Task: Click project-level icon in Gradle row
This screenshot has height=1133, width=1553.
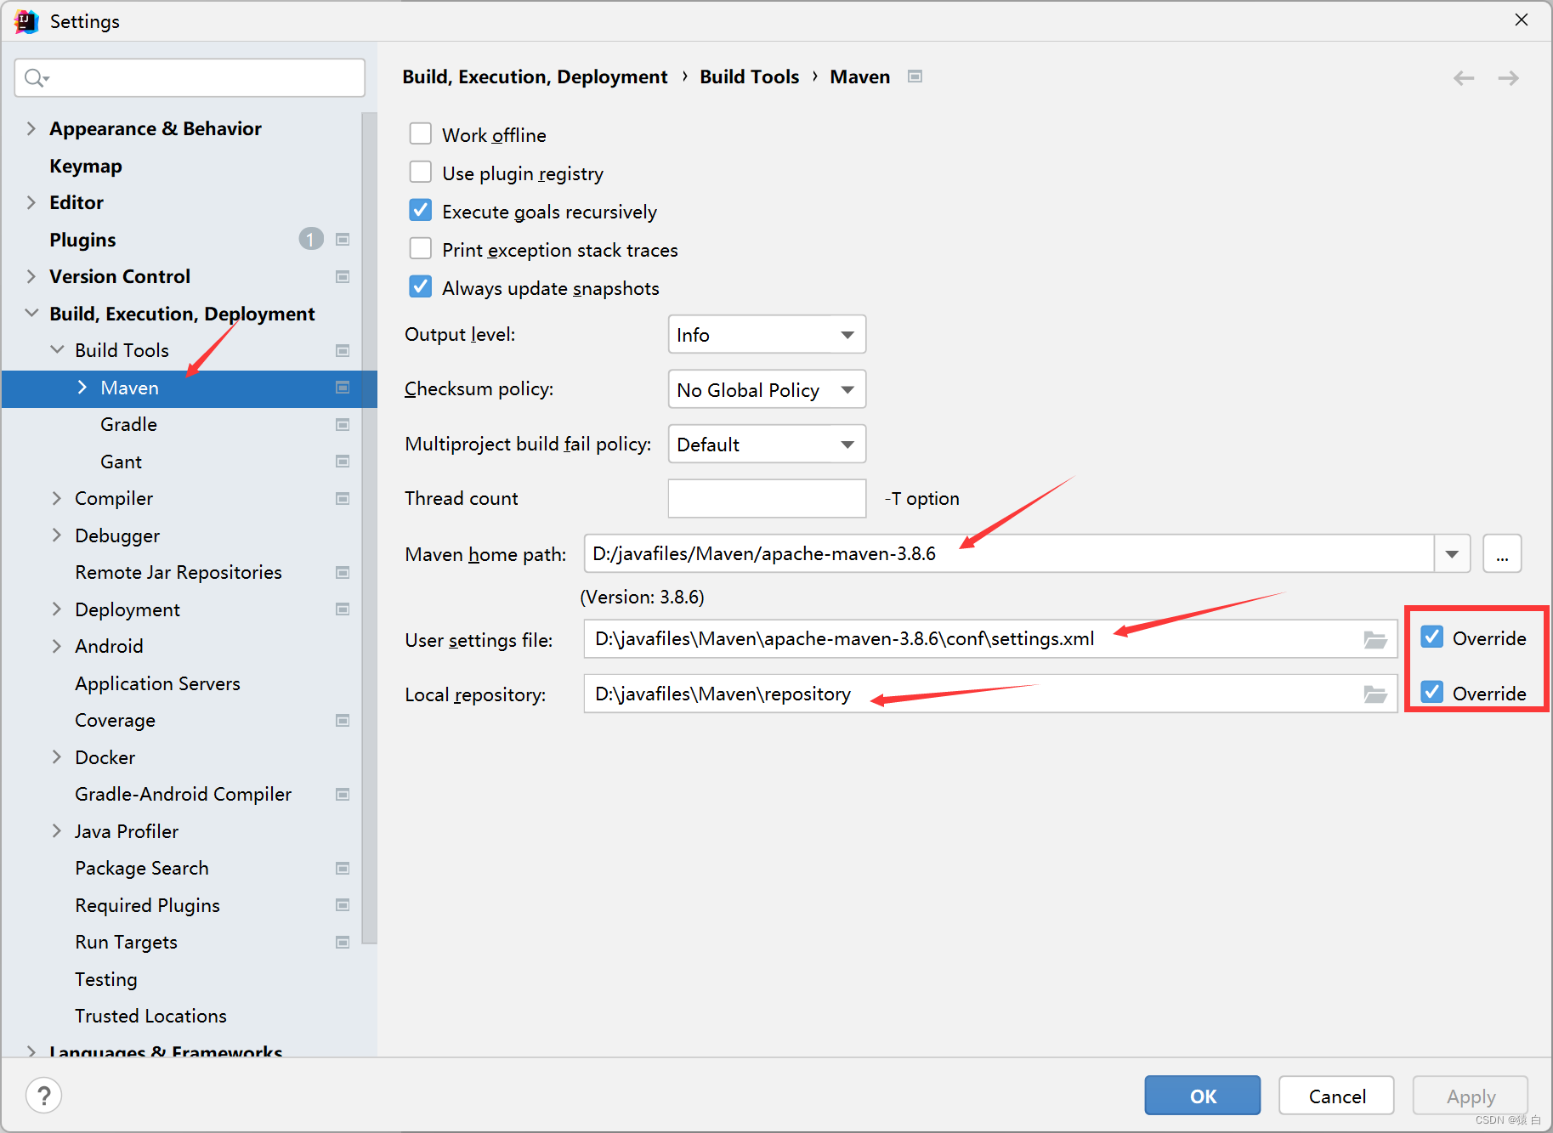Action: pos(343,424)
